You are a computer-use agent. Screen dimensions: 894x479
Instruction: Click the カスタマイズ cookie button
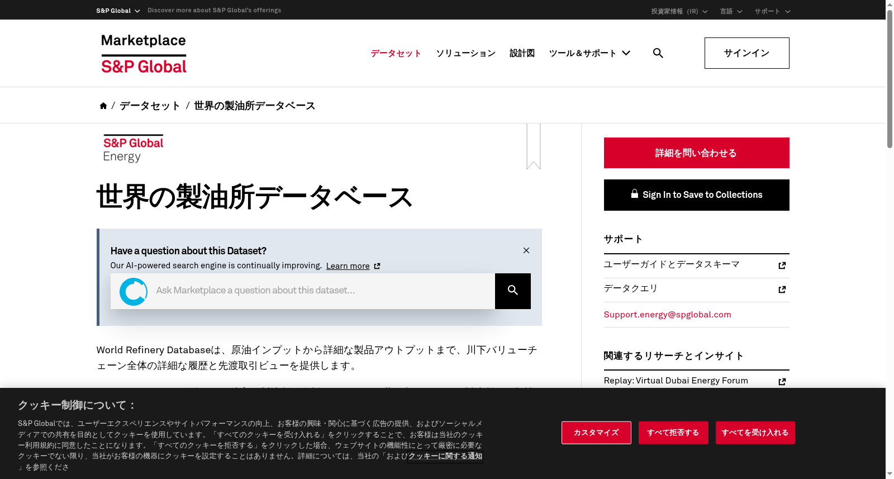[596, 433]
